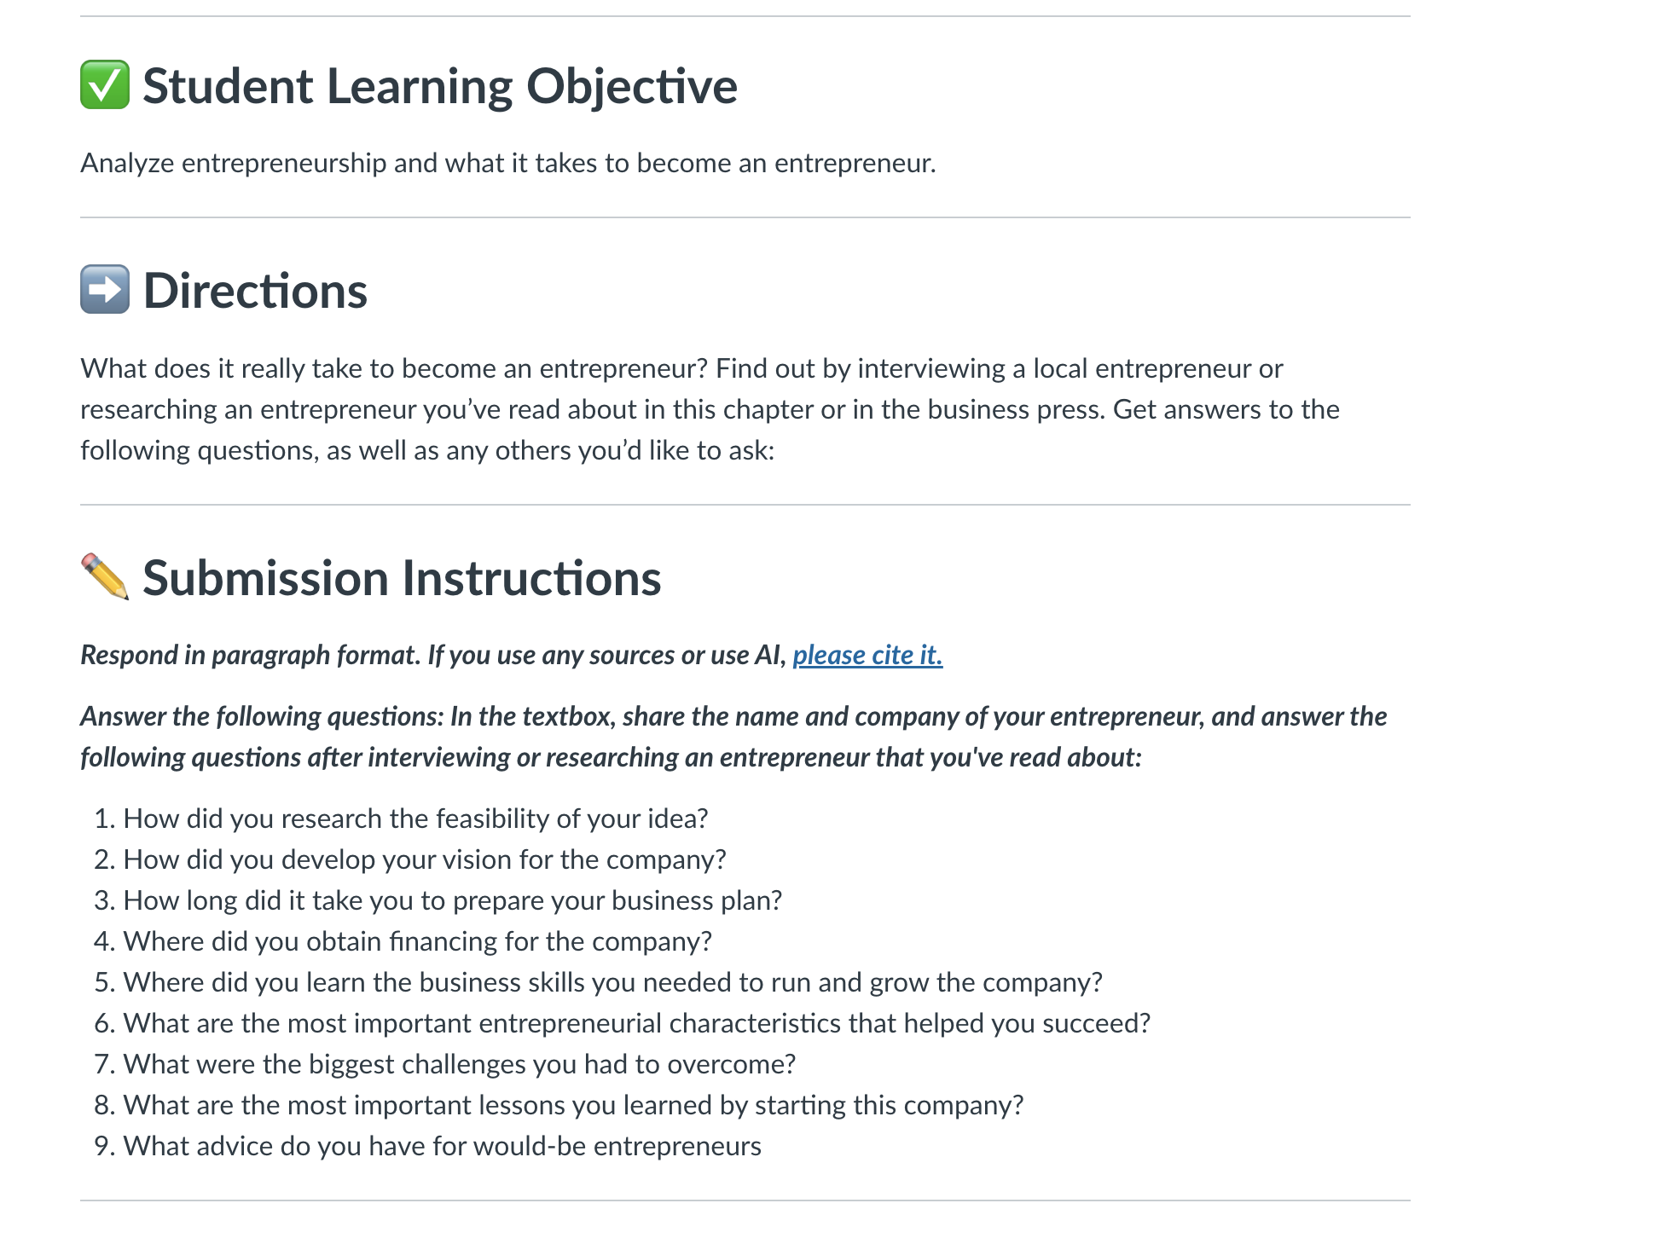Click question 3 about preparing business plan
1658x1238 pixels.
[453, 900]
